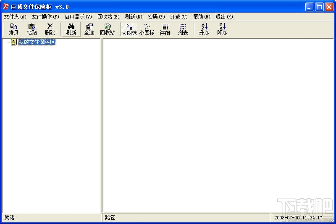Image resolution: width=336 pixels, height=224 pixels.
Task: Click the 刷新 binoculars toolbar icon
Action: (x=71, y=29)
